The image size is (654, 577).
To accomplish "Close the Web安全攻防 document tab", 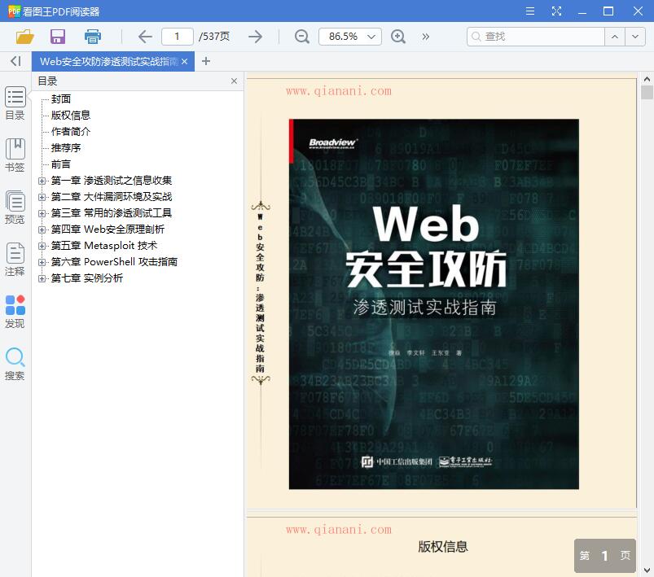I will click(x=184, y=62).
